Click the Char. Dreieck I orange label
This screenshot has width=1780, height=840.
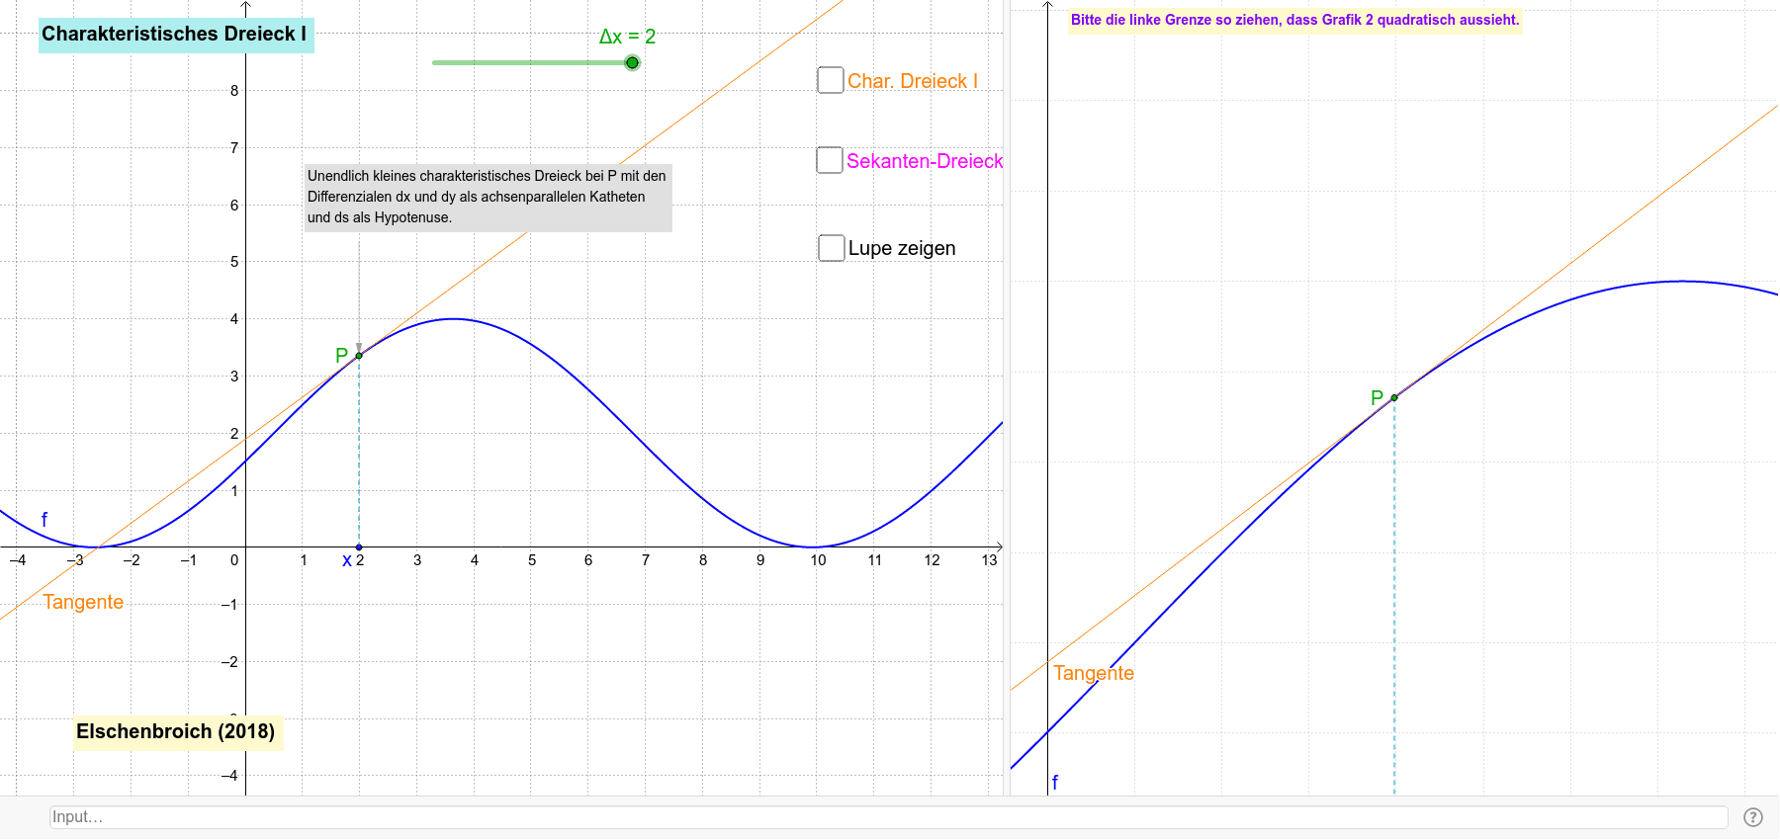[x=913, y=81]
